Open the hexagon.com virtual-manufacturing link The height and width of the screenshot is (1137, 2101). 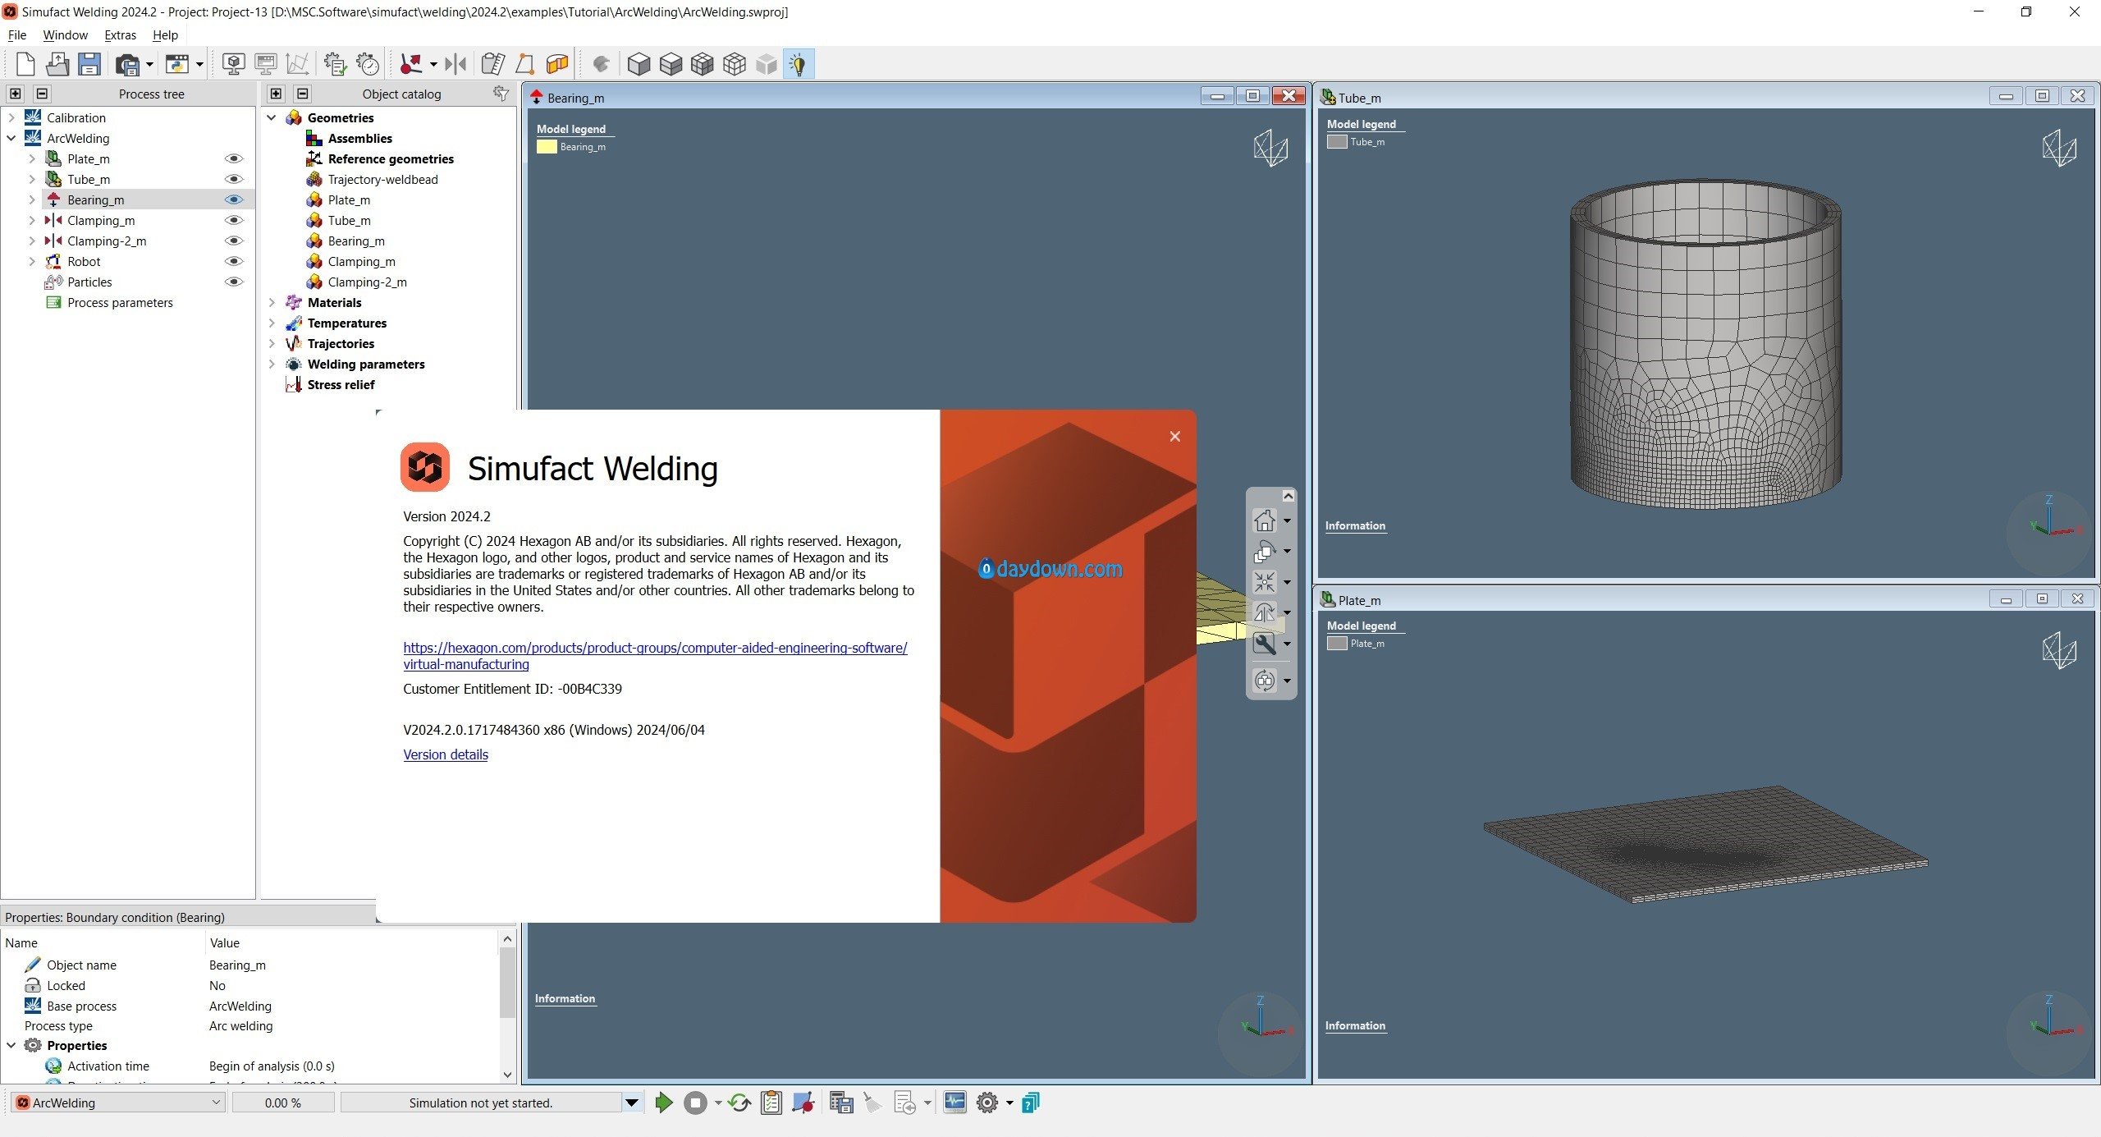pyautogui.click(x=655, y=656)
